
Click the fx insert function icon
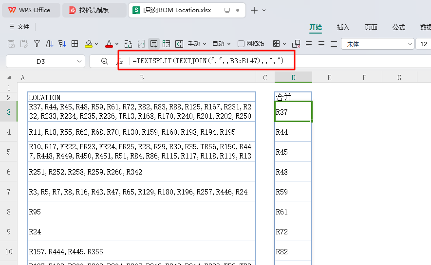[120, 61]
